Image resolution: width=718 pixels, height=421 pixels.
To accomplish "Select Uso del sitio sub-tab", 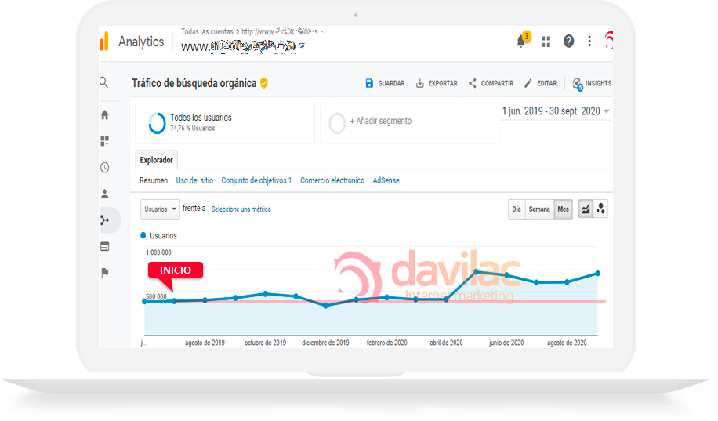I will pos(194,180).
